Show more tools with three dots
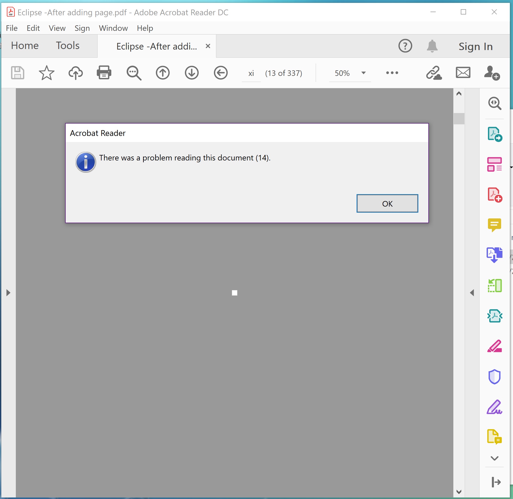Viewport: 513px width, 499px height. (x=392, y=73)
